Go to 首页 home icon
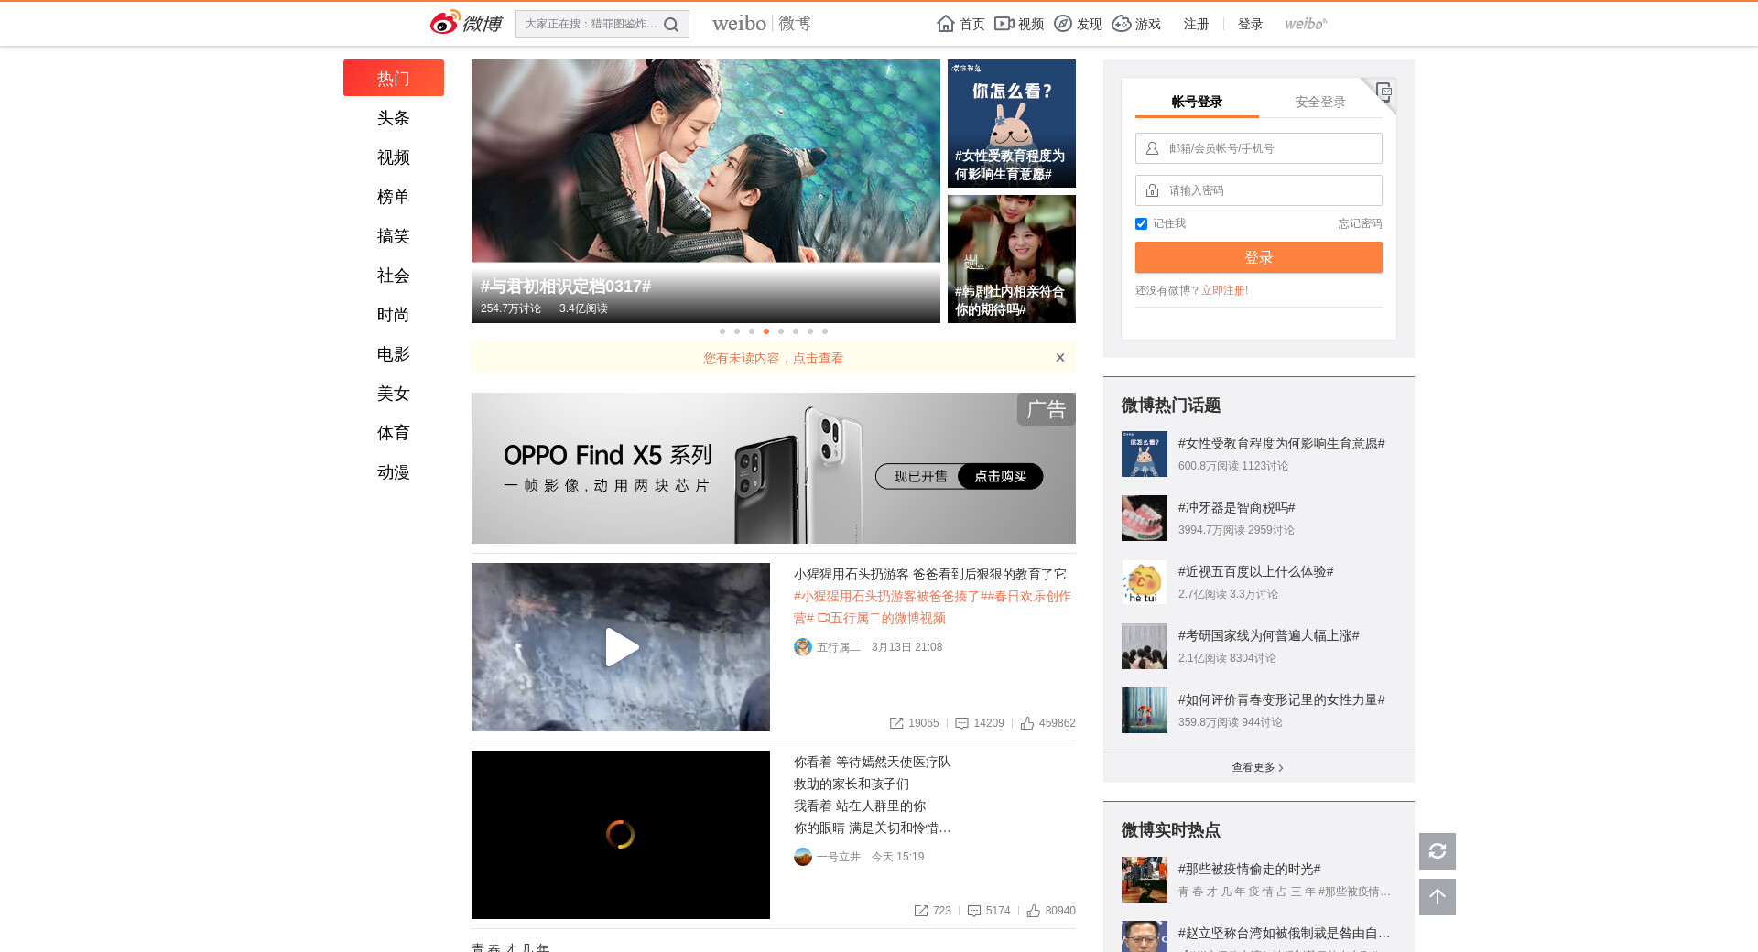 pos(946,24)
